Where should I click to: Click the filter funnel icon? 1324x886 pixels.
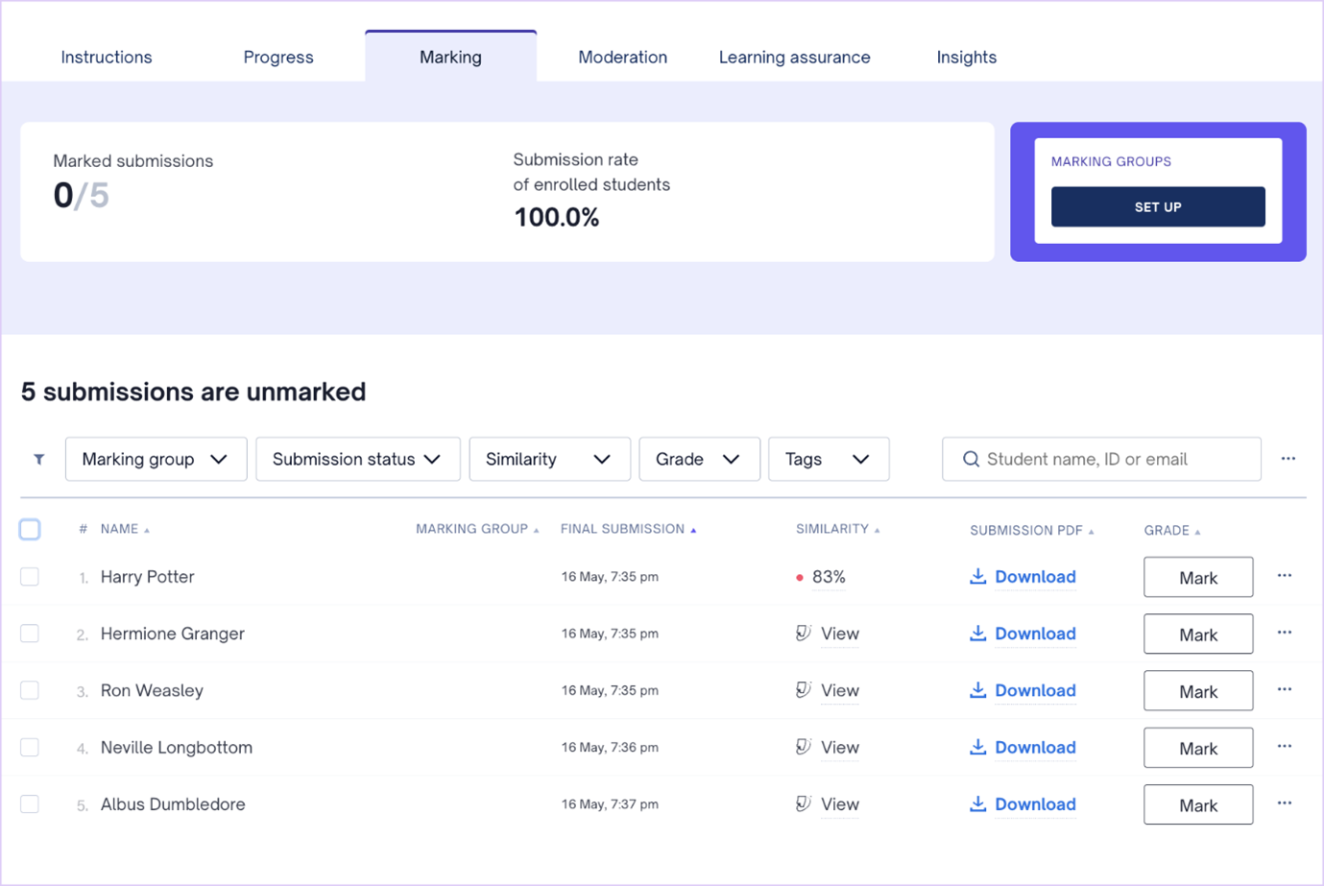(39, 460)
